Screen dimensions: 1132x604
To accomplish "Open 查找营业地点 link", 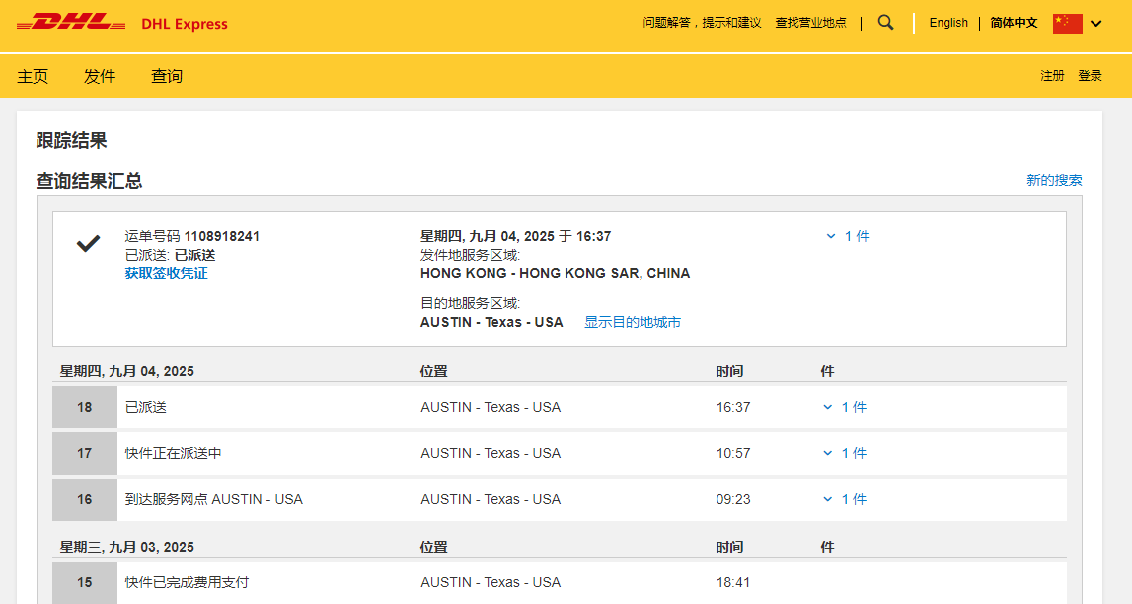I will (810, 23).
